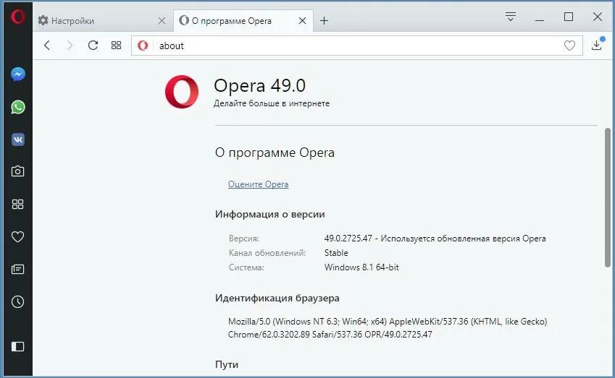The width and height of the screenshot is (615, 378).
Task: Click the Mozilla/5.0 user agent string
Action: pyautogui.click(x=388, y=328)
